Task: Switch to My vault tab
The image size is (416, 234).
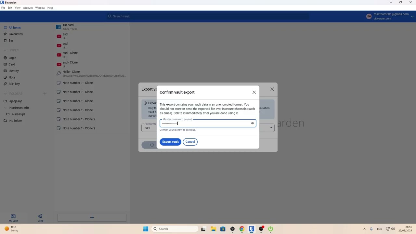Action: click(x=13, y=218)
